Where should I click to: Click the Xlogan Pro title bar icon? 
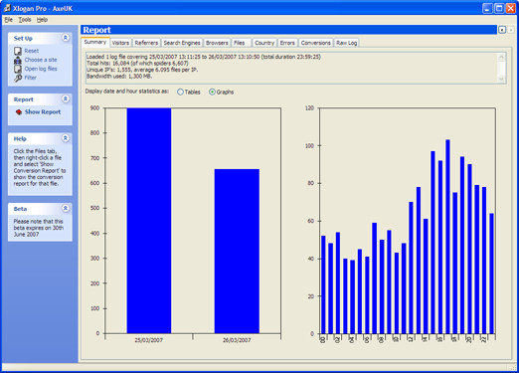point(7,8)
